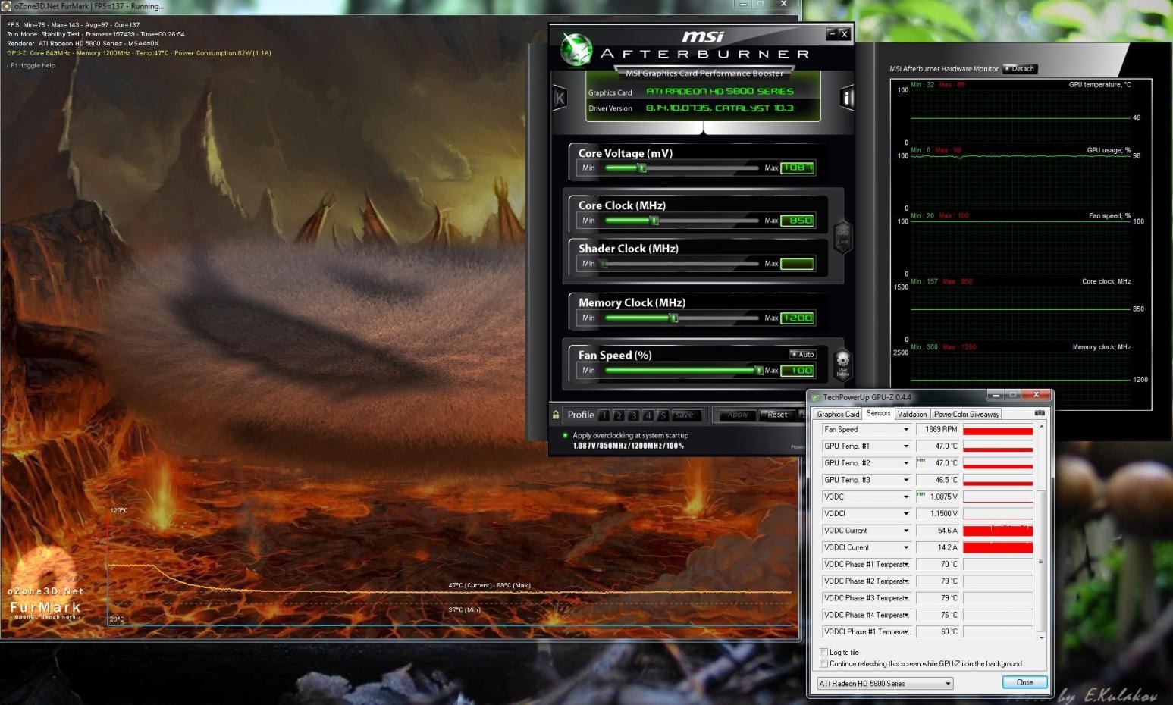Screen dimensions: 1173x705
Task: Enable Continue refreshing in background checkbox
Action: click(823, 663)
